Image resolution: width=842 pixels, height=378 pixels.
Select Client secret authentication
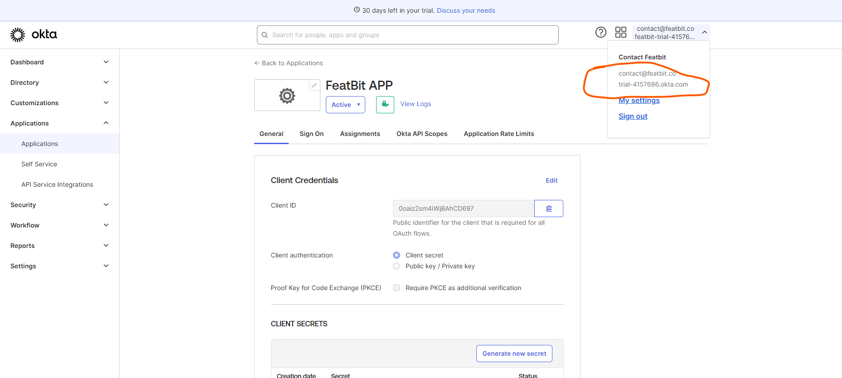click(397, 255)
